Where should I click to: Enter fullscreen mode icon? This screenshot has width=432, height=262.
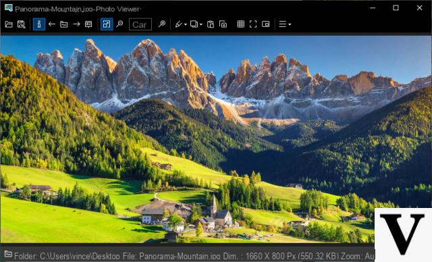(253, 24)
